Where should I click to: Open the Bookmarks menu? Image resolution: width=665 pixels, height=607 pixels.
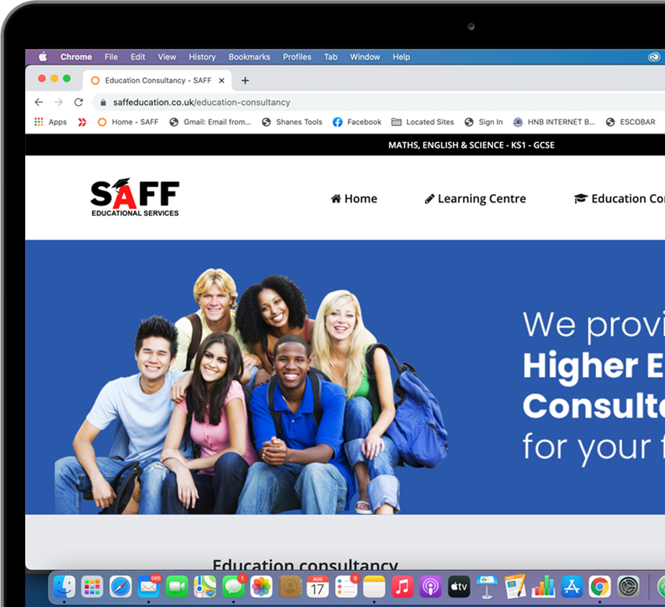tap(250, 57)
